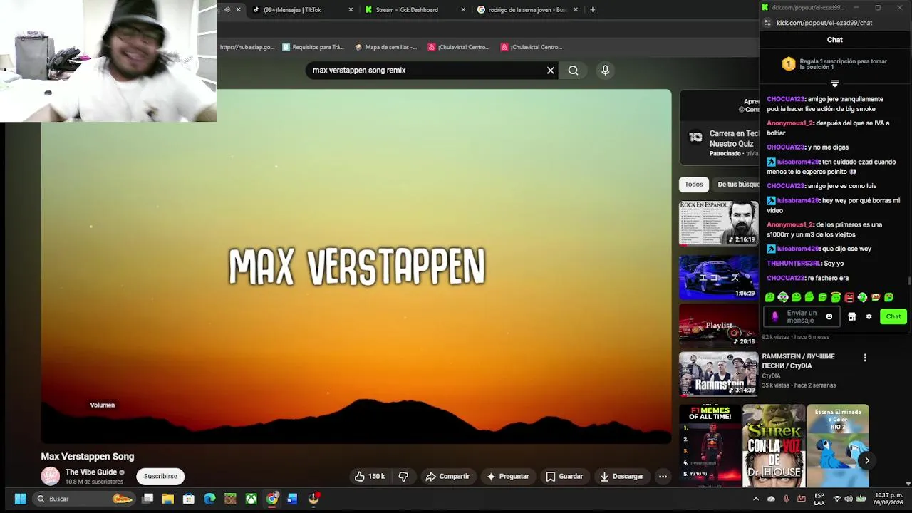
Task: Insert the red angry emote in chat
Action: click(x=849, y=297)
